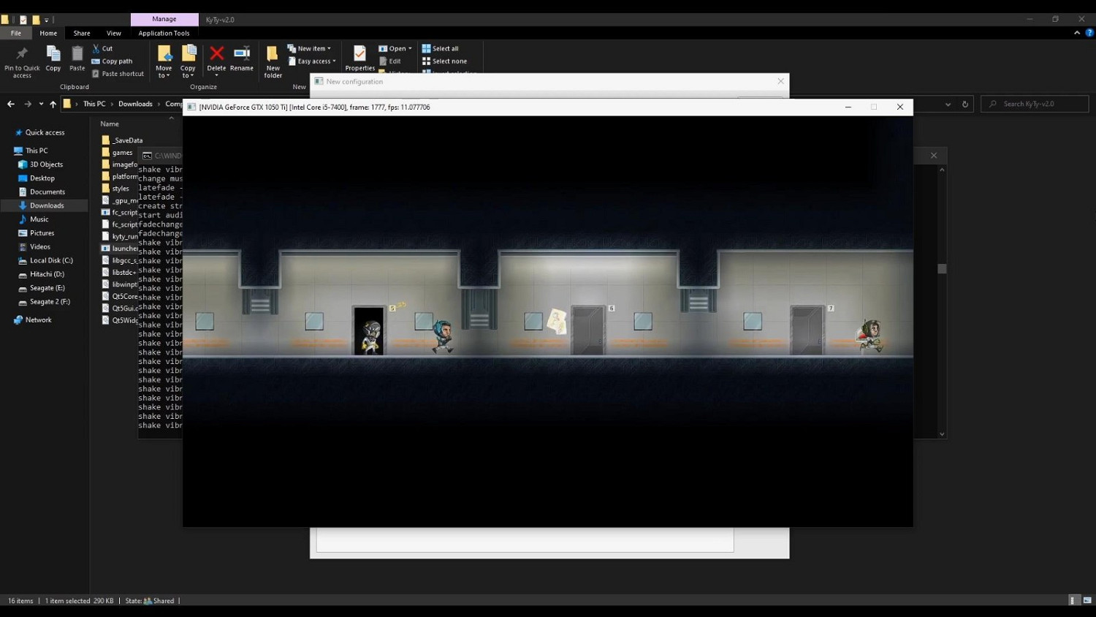The image size is (1096, 617).
Task: Click the red Delete icon
Action: (x=216, y=53)
